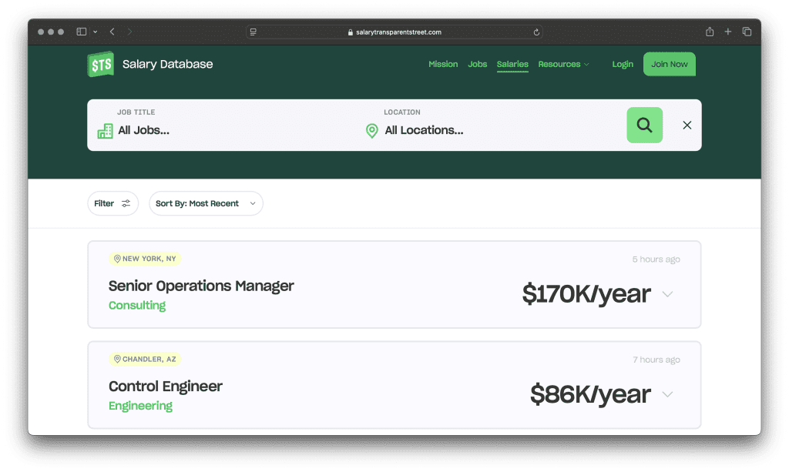
Task: Click the sidebar icon in the browser toolbar
Action: coord(80,32)
